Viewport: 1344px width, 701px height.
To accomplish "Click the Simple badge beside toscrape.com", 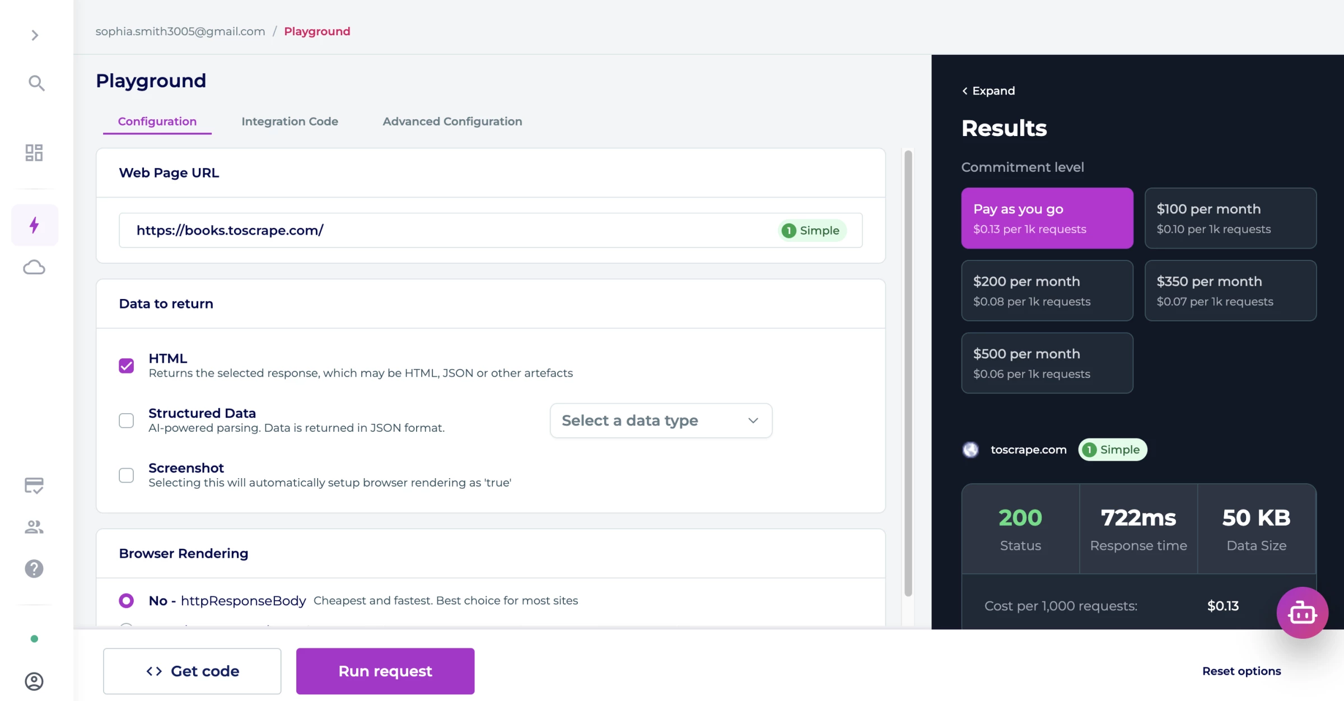I will [1113, 450].
